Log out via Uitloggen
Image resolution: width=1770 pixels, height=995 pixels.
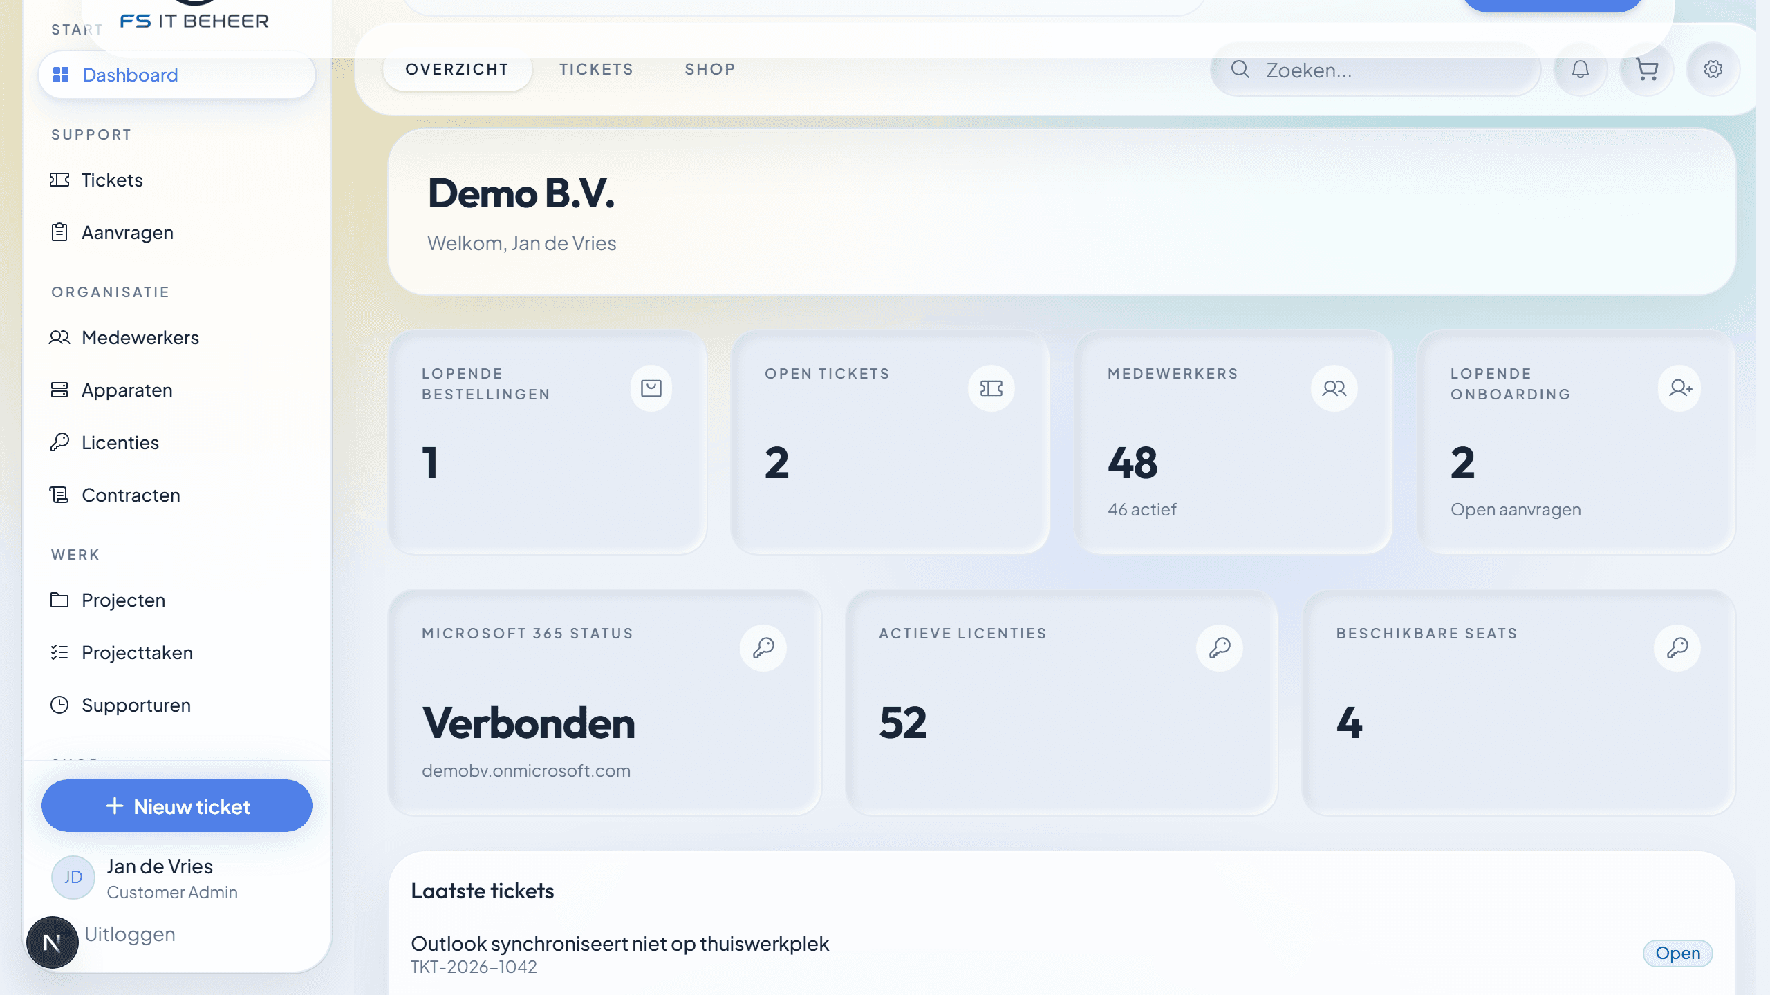[x=130, y=934]
